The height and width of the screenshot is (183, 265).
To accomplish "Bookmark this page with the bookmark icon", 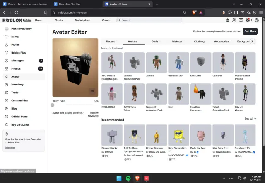I will (46, 12).
